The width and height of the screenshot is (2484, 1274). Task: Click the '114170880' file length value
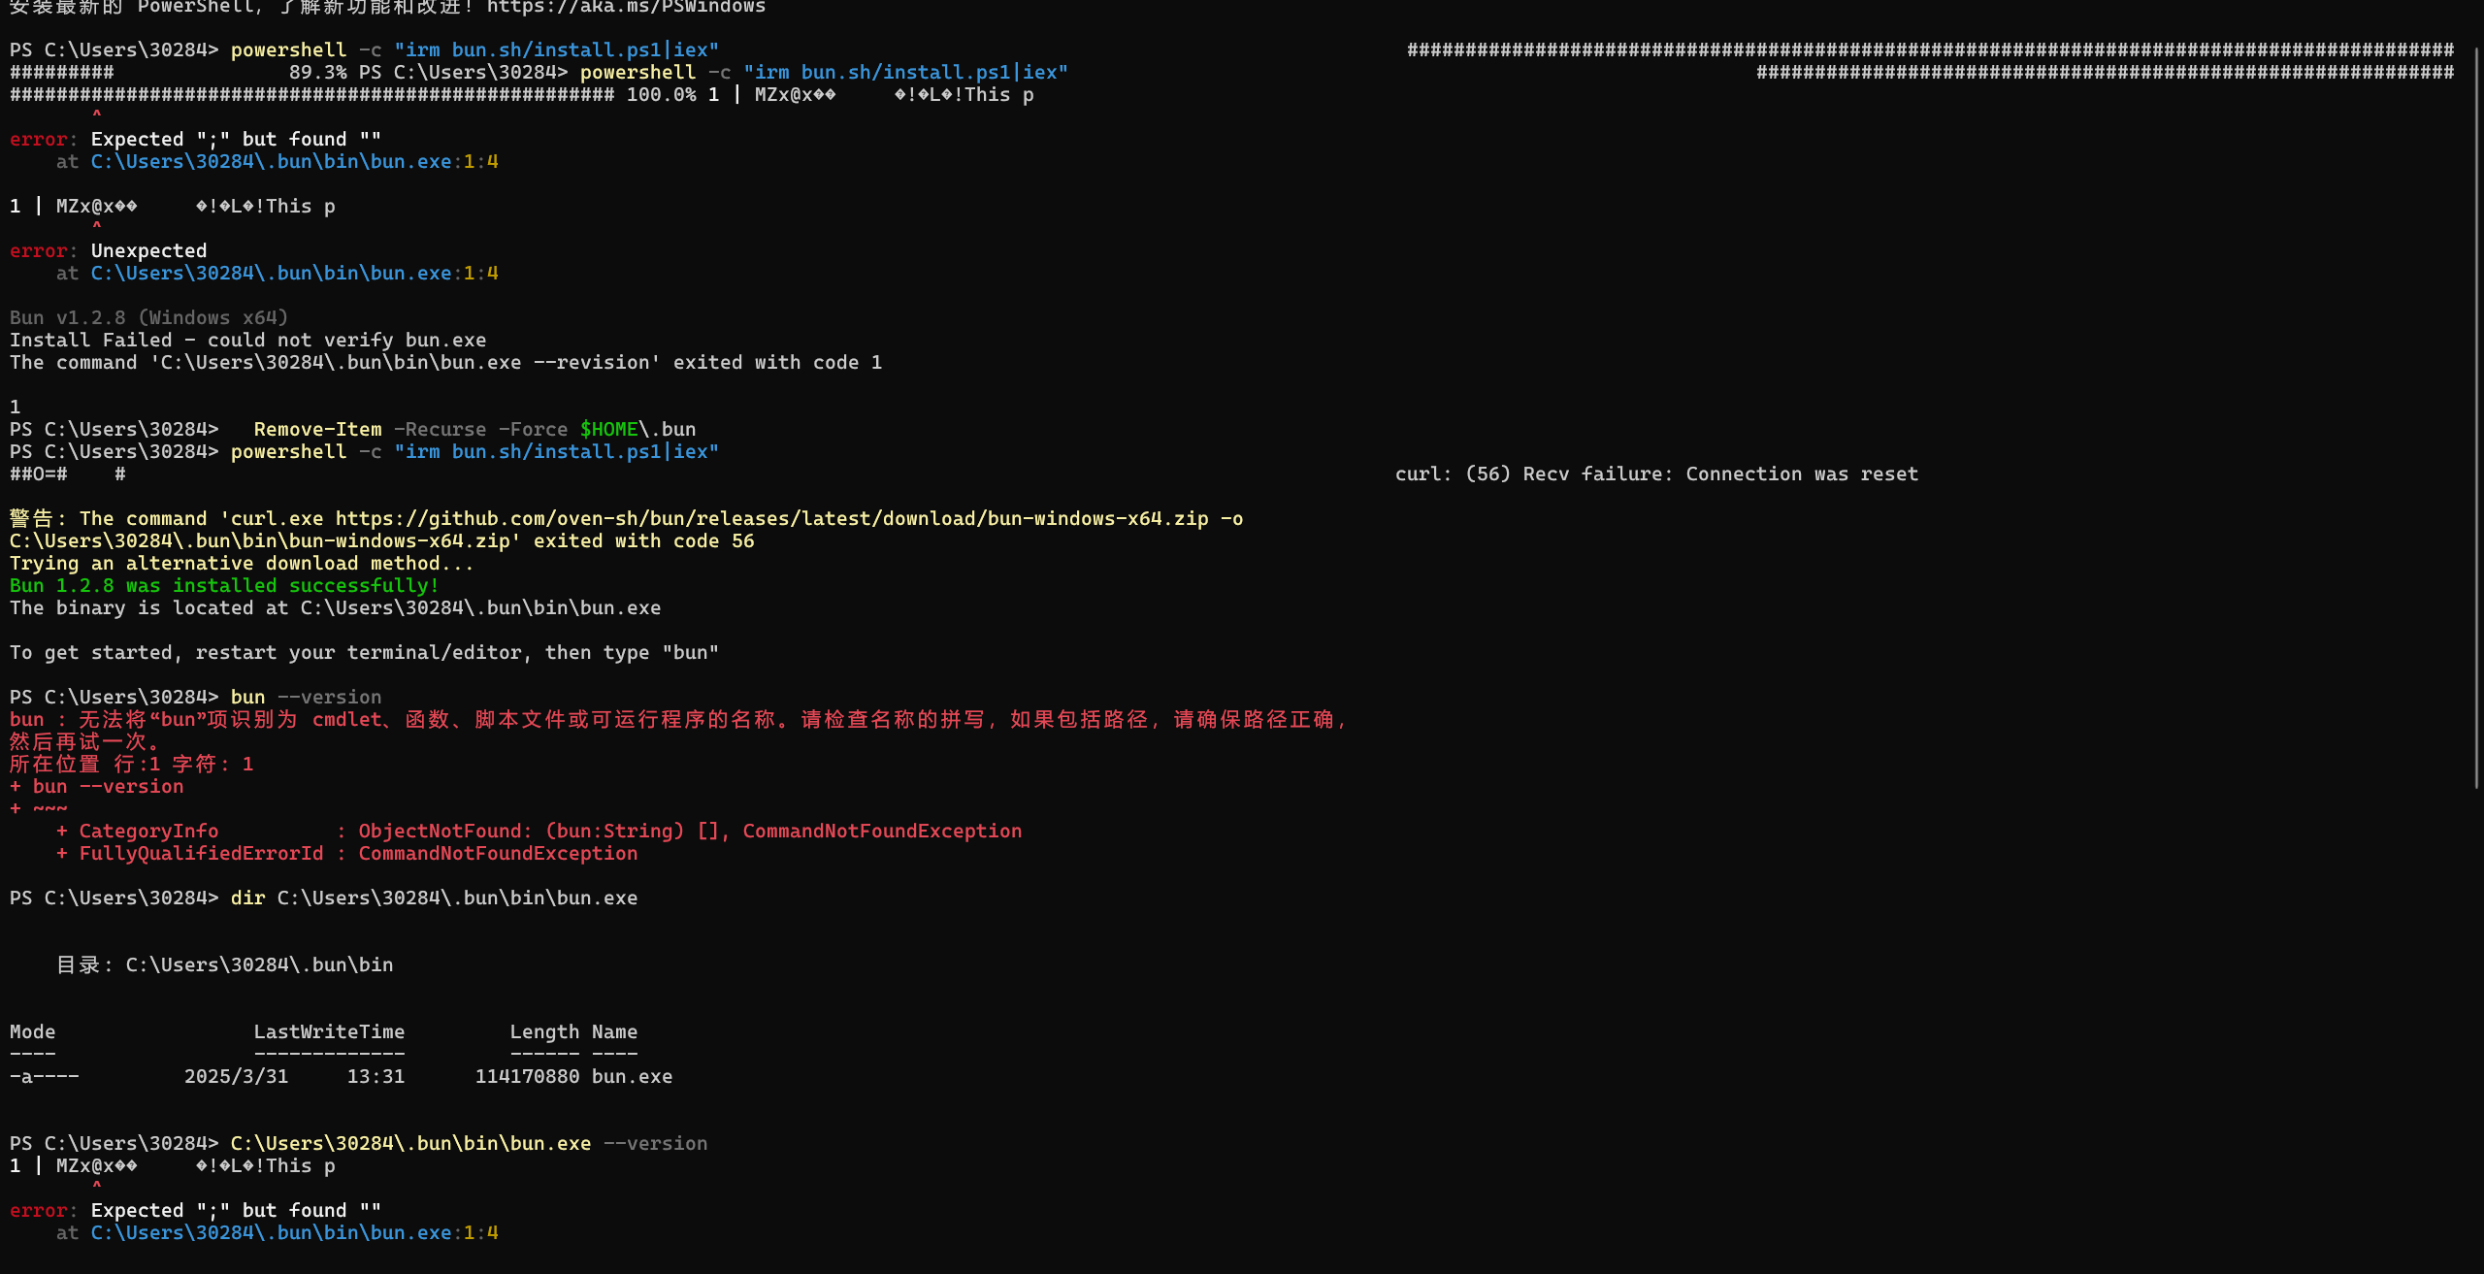527,1077
